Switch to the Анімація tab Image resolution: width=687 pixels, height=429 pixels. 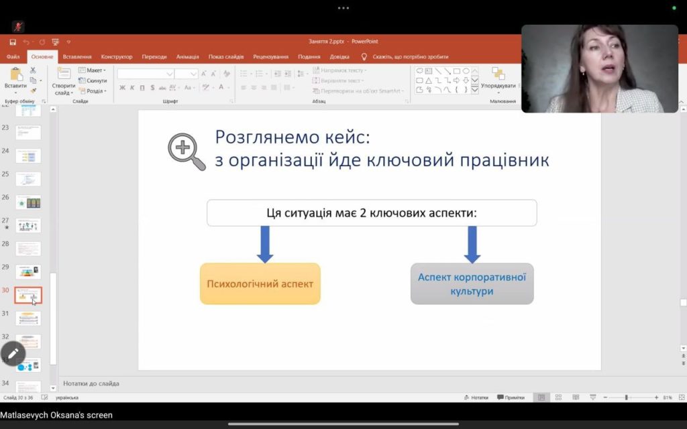point(187,57)
